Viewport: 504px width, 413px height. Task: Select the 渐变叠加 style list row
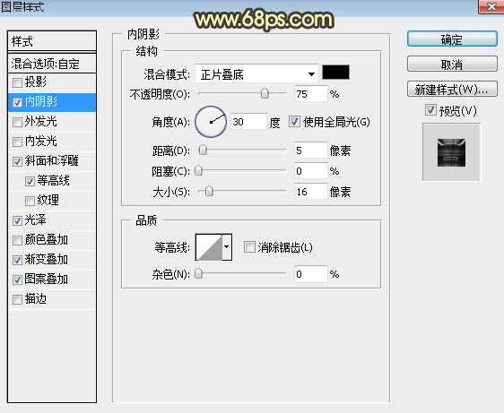(x=52, y=260)
